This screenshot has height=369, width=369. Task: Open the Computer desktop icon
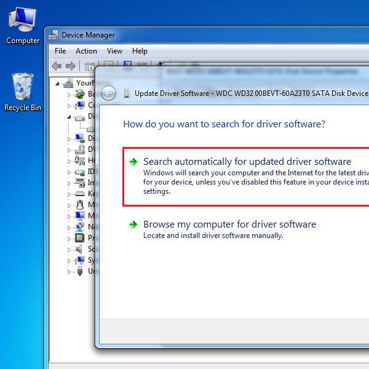tap(23, 25)
